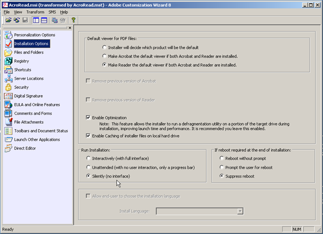Click the Comments and Forms icon
The height and width of the screenshot is (234, 323).
coord(9,113)
